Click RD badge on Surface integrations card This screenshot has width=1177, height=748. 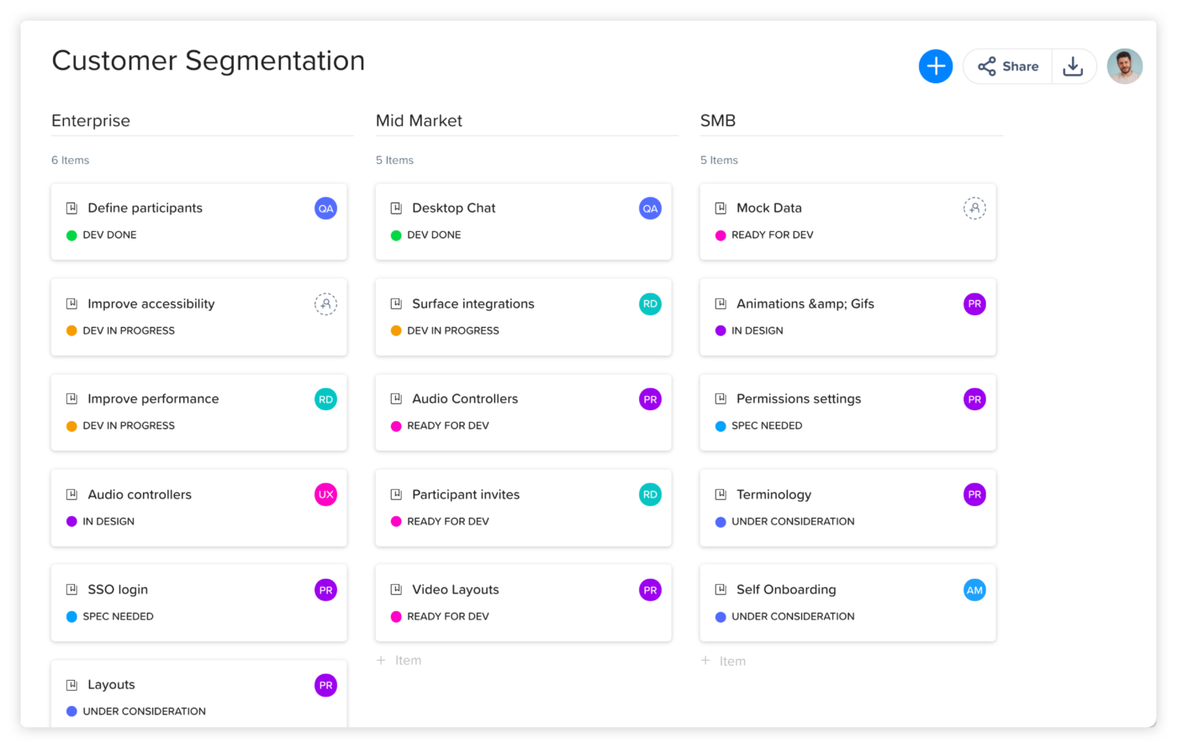650,304
